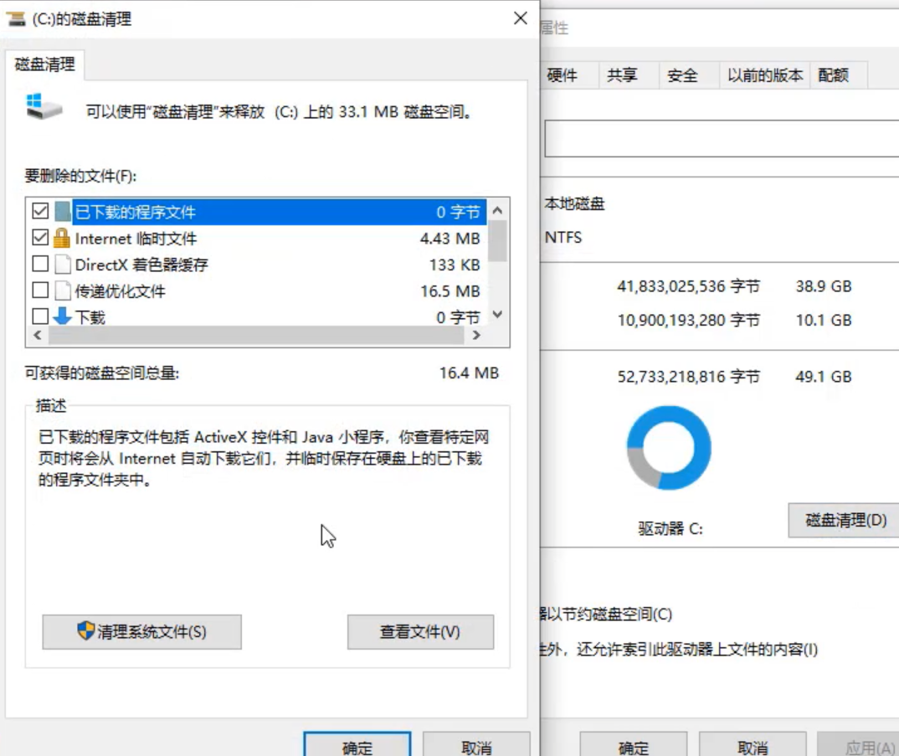Screen dimensions: 899x756
Task: Uncheck 已下载的程序文件 in the list
Action: (39, 211)
